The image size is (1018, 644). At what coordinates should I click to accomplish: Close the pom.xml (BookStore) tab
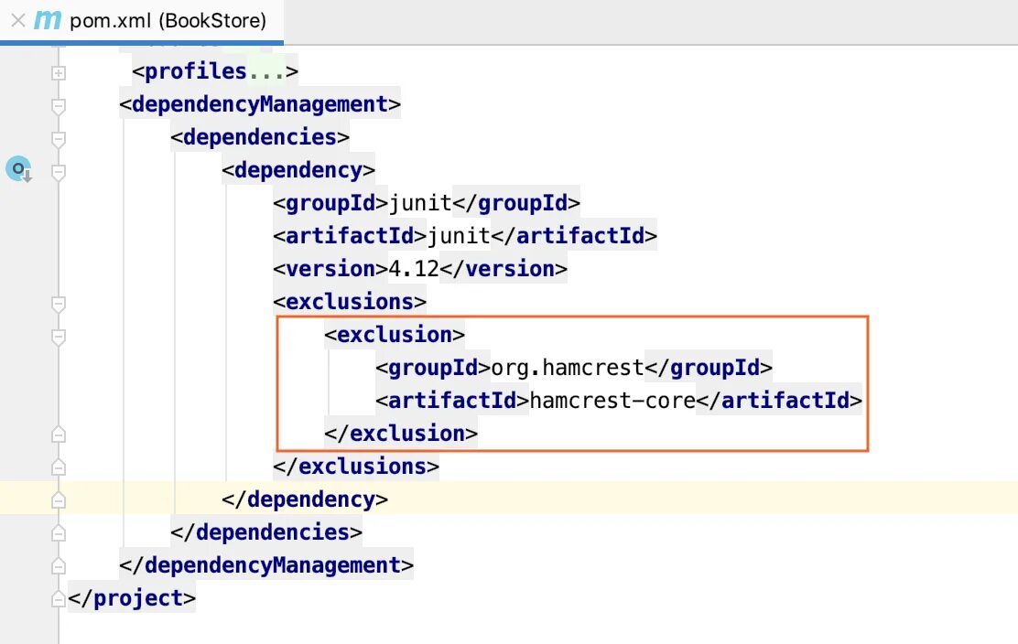pyautogui.click(x=18, y=21)
